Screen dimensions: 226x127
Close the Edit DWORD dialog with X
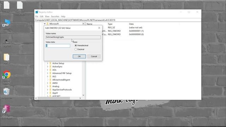tap(99, 28)
